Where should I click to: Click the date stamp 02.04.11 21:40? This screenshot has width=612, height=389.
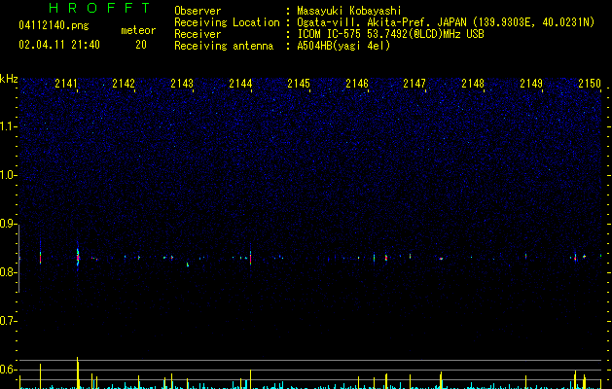pos(59,44)
